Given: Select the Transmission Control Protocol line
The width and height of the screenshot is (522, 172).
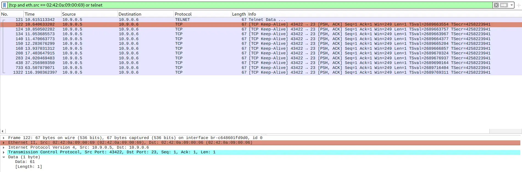Looking at the screenshot, I should [x=112, y=152].
